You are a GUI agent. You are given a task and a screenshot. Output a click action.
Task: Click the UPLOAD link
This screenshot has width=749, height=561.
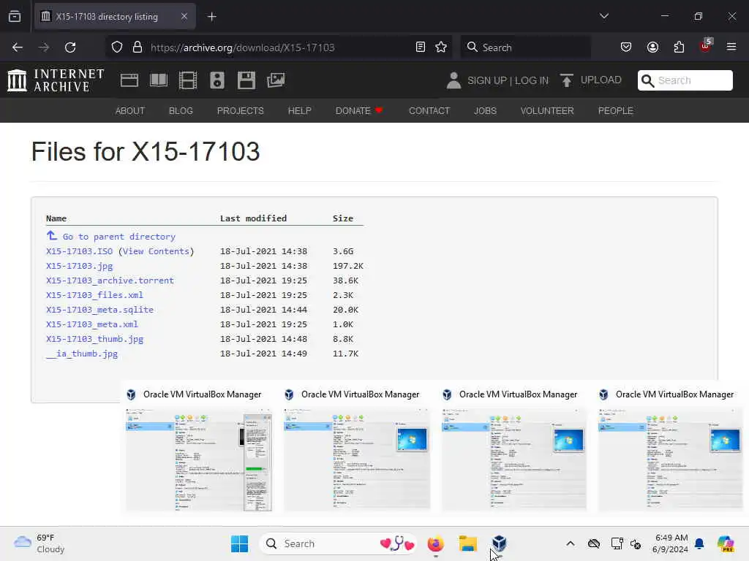(601, 80)
